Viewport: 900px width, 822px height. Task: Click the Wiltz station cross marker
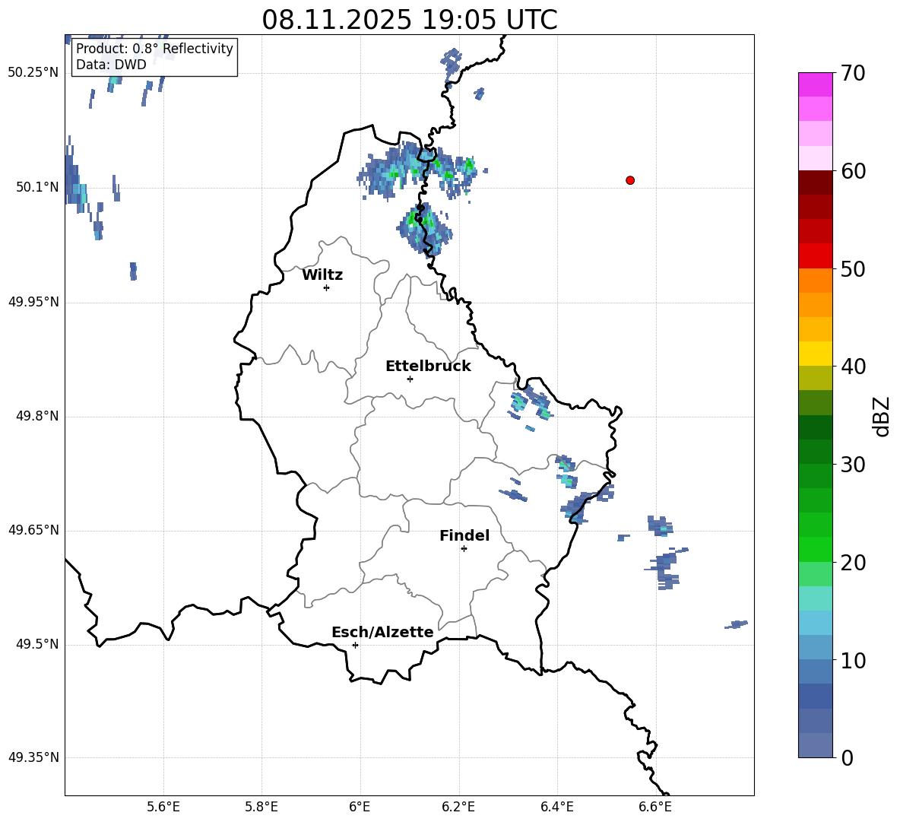coord(327,287)
